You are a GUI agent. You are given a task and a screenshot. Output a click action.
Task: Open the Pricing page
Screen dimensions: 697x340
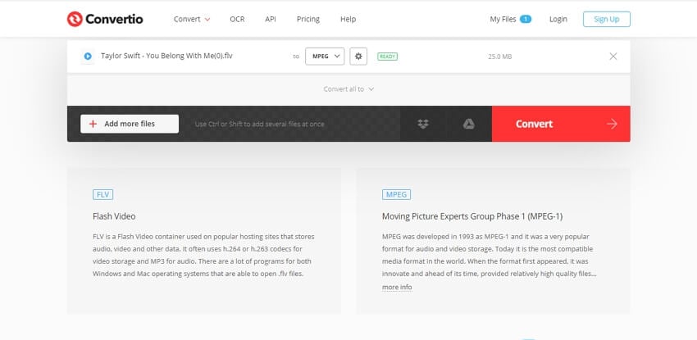(x=308, y=19)
